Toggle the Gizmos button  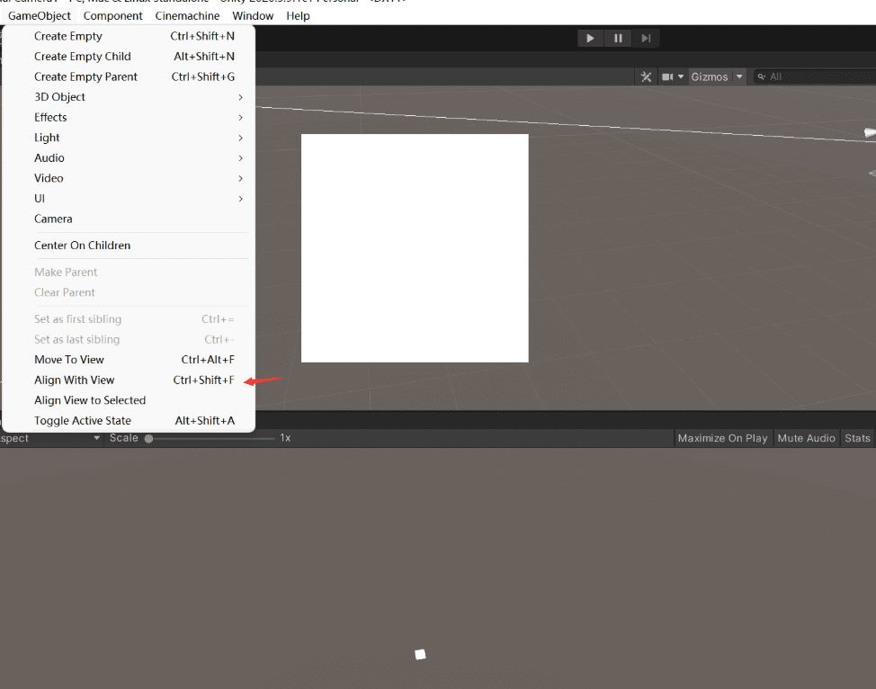[710, 77]
